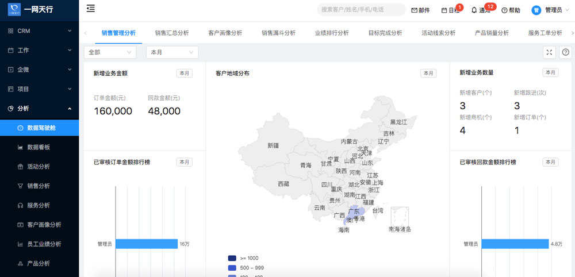
Task: Open the 全部 filter dropdown
Action: click(x=110, y=52)
